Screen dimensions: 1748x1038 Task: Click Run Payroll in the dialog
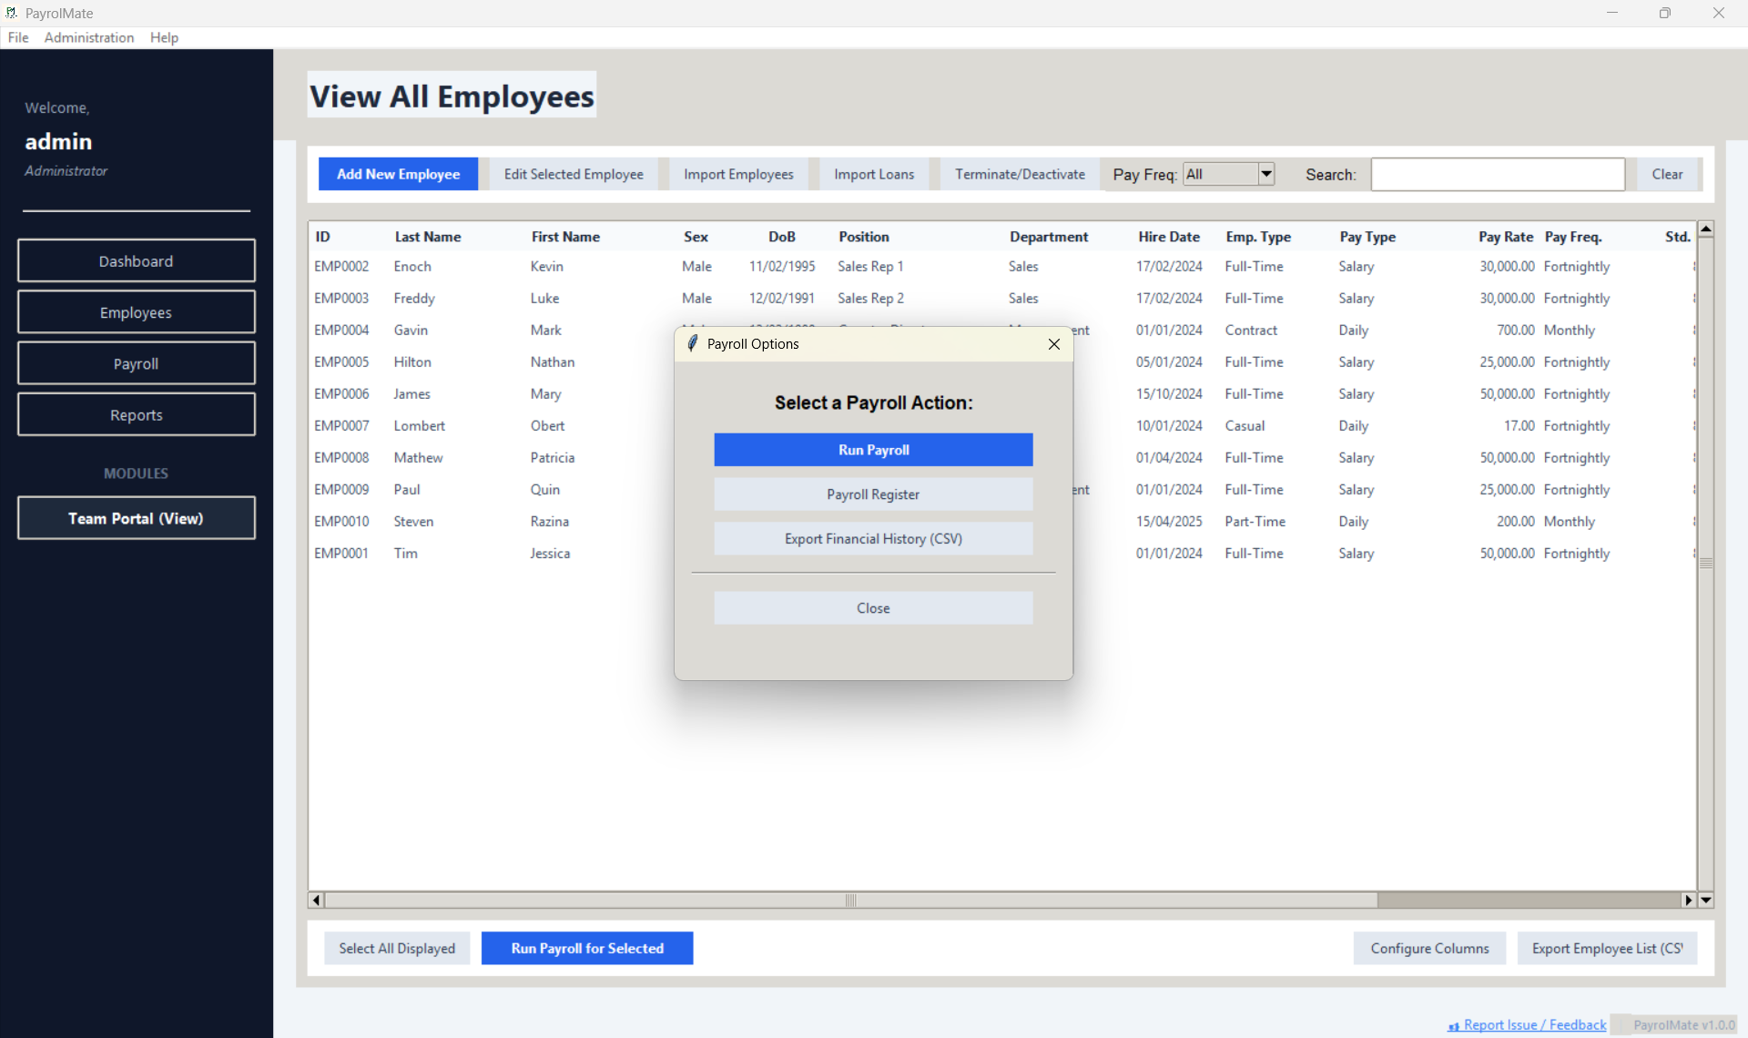(x=873, y=449)
